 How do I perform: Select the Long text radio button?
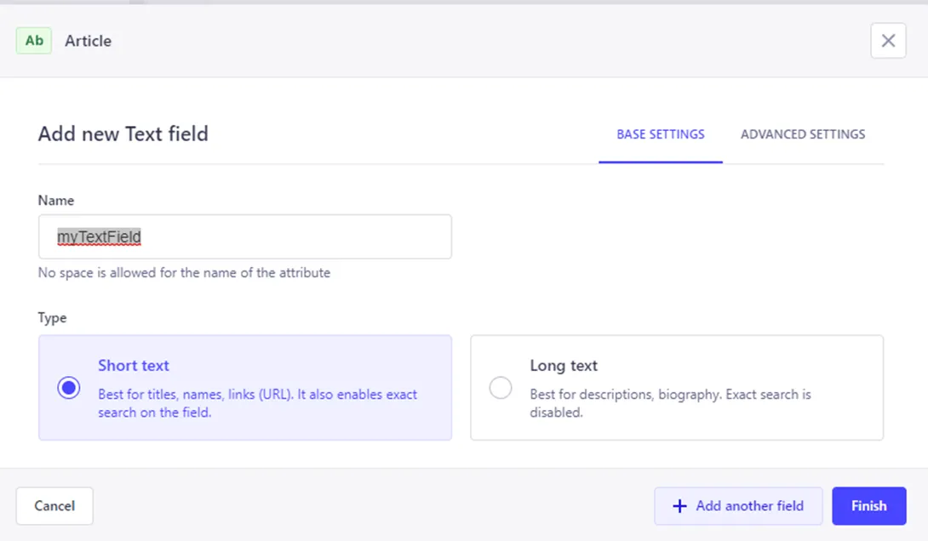click(x=500, y=388)
